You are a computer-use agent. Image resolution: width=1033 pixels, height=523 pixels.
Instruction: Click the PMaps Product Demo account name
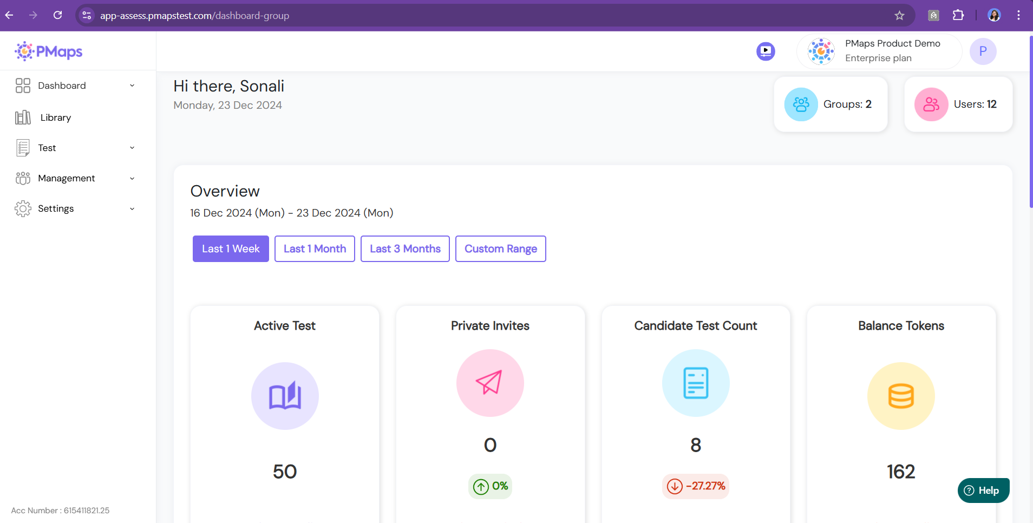pos(892,43)
